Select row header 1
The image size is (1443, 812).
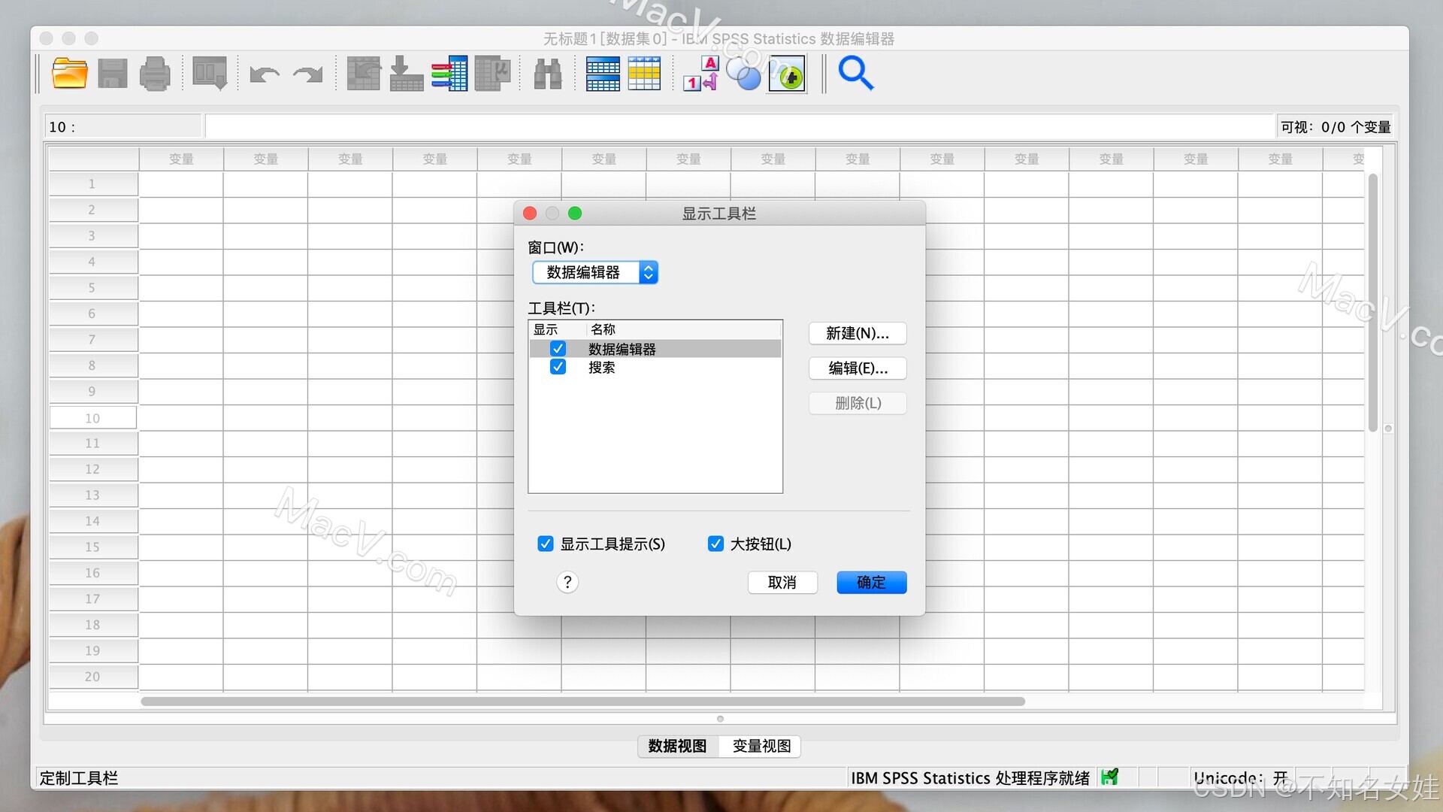click(x=93, y=184)
